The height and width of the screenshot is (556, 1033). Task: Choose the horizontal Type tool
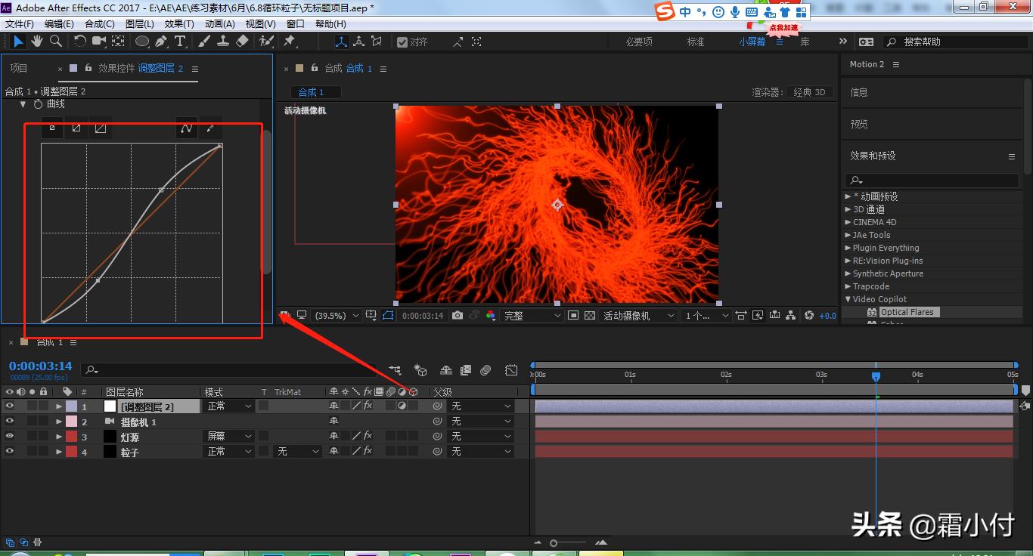[180, 42]
